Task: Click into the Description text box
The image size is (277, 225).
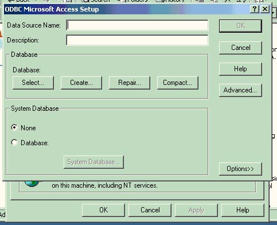Action: coord(137,40)
